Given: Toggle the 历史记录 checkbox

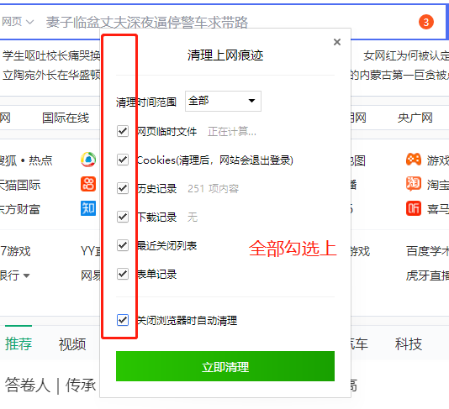Looking at the screenshot, I should 123,188.
